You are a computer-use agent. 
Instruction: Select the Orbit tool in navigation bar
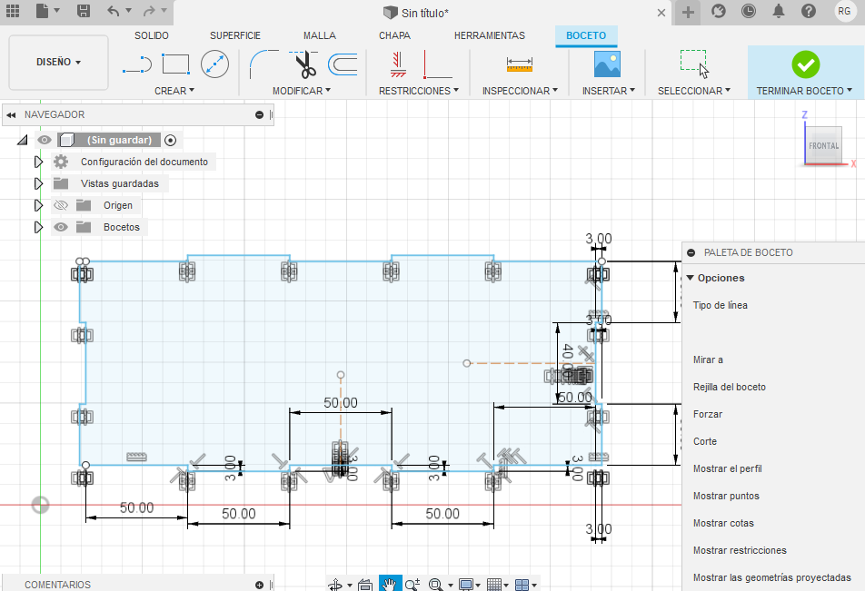click(x=335, y=585)
